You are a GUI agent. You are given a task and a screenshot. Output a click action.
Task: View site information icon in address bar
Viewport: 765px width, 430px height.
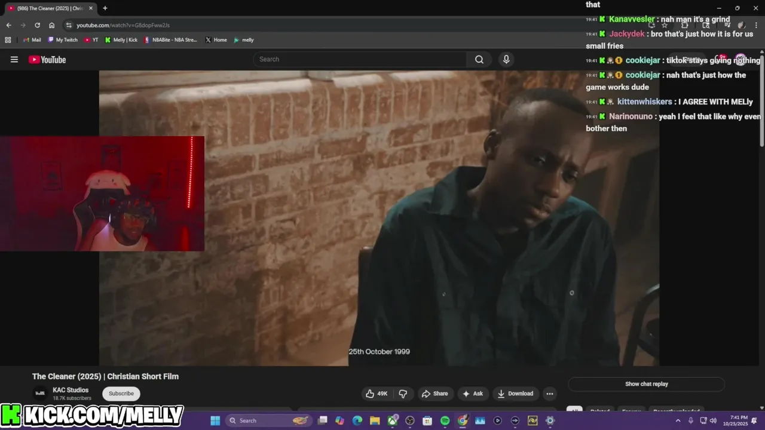pyautogui.click(x=69, y=25)
